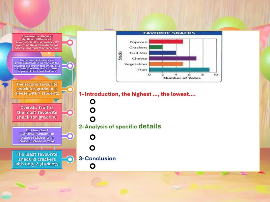Select the 'To summarize, the most significant difference' card

click(x=37, y=42)
